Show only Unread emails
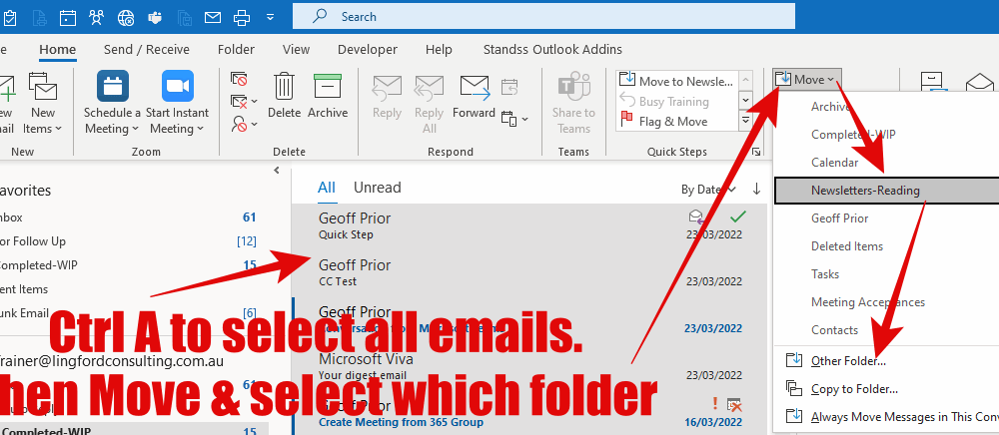The image size is (999, 435). pos(377,188)
